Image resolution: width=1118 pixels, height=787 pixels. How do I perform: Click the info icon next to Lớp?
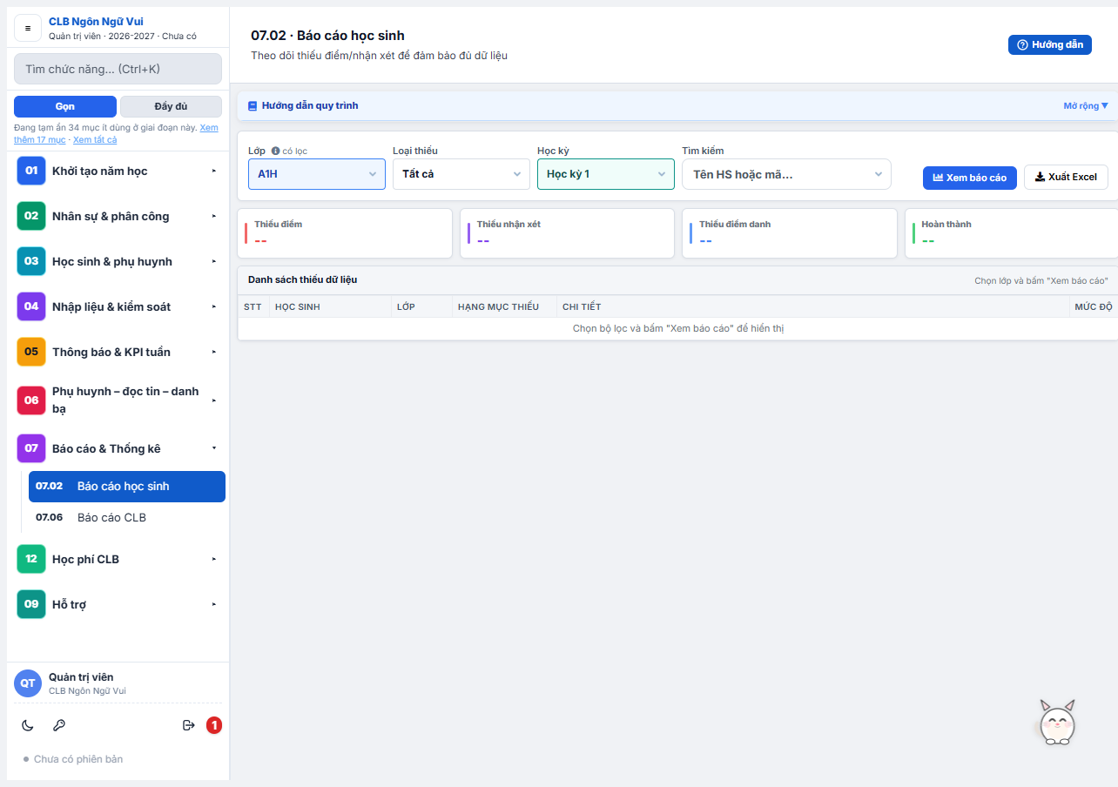(275, 151)
